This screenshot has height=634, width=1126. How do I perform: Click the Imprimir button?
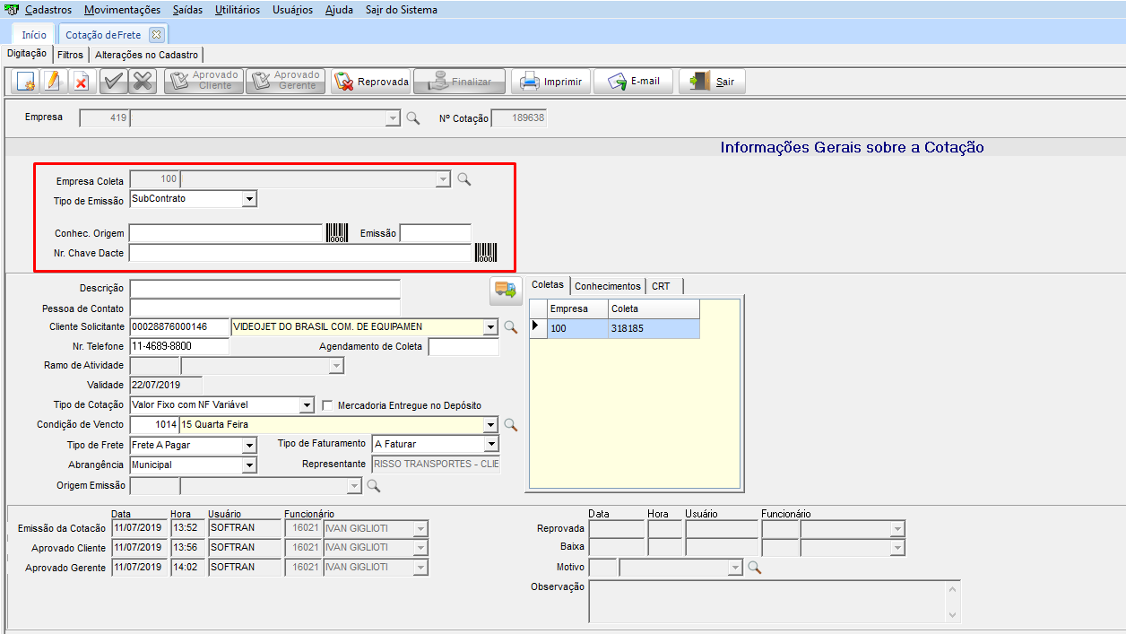click(x=551, y=82)
